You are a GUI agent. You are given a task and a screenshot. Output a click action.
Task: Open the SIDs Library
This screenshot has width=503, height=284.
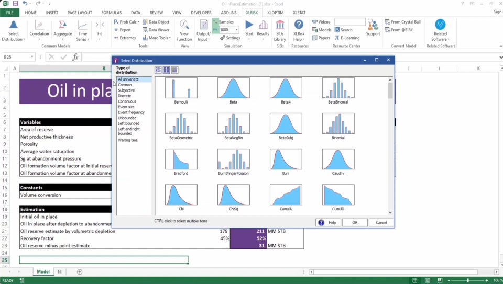pos(280,30)
